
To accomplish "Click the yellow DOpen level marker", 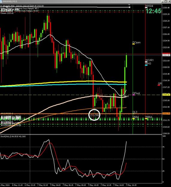I will 133,44.
